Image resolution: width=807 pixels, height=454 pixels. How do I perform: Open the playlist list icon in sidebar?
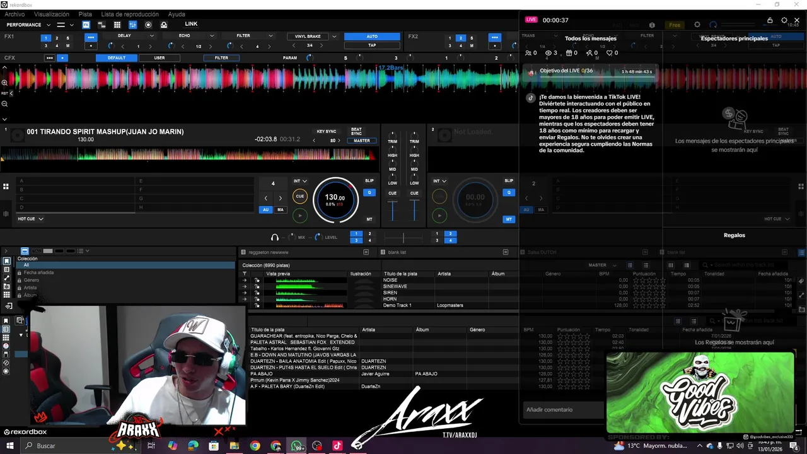tap(6, 270)
